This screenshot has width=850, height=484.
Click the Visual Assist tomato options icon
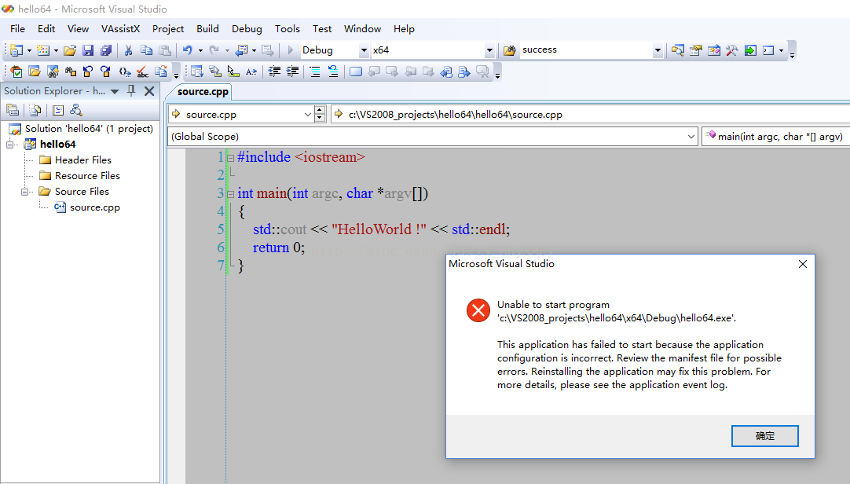[x=16, y=71]
